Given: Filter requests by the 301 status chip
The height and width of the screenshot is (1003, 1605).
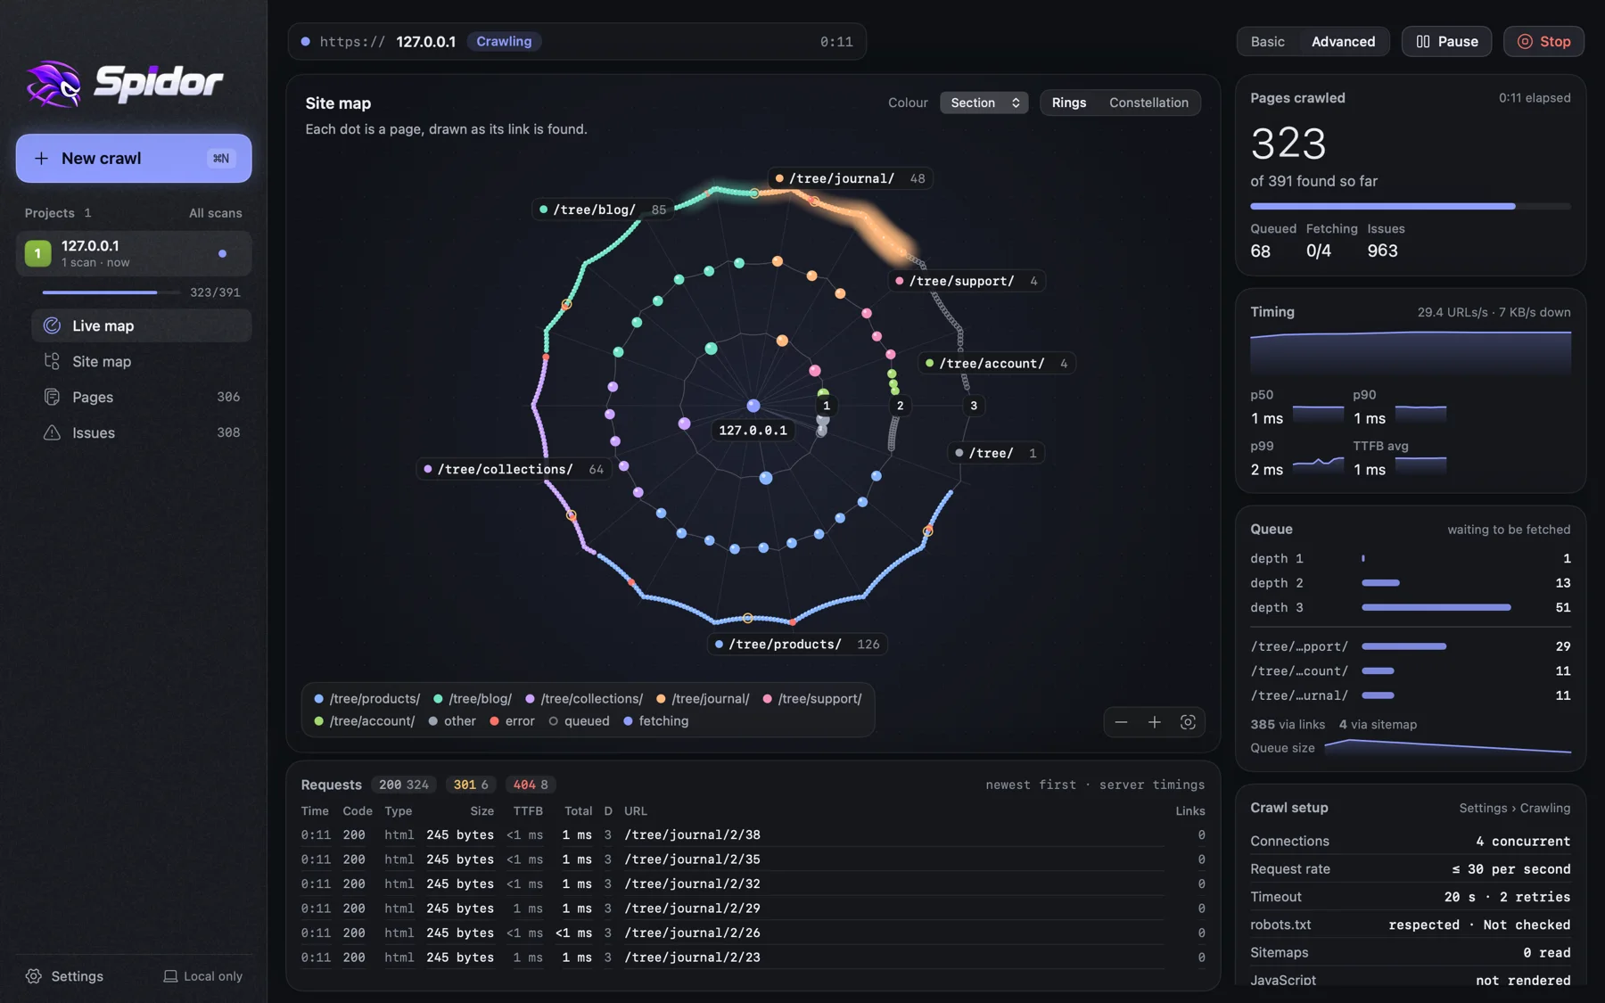Looking at the screenshot, I should tap(471, 785).
